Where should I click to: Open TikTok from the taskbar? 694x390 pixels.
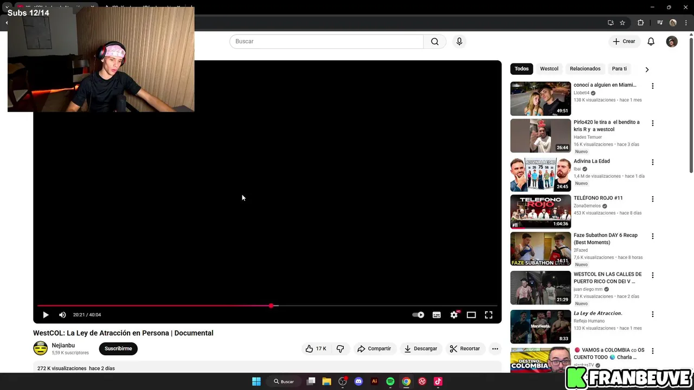click(x=438, y=381)
